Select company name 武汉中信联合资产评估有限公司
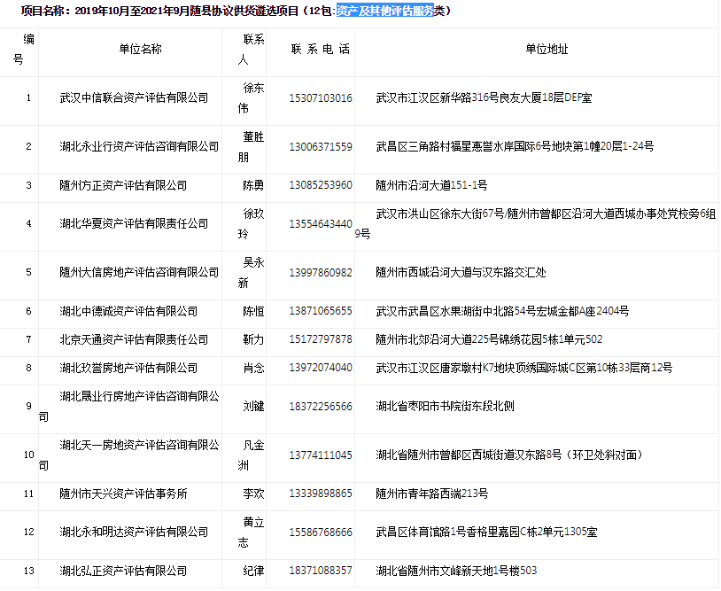 click(134, 97)
